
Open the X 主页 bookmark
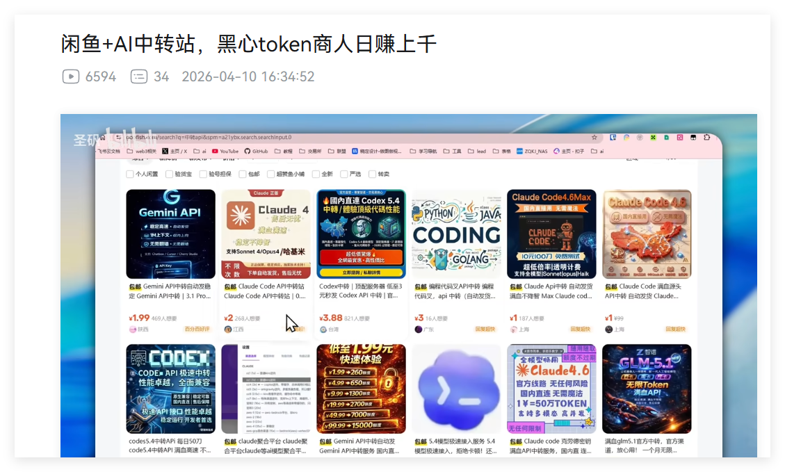[175, 151]
